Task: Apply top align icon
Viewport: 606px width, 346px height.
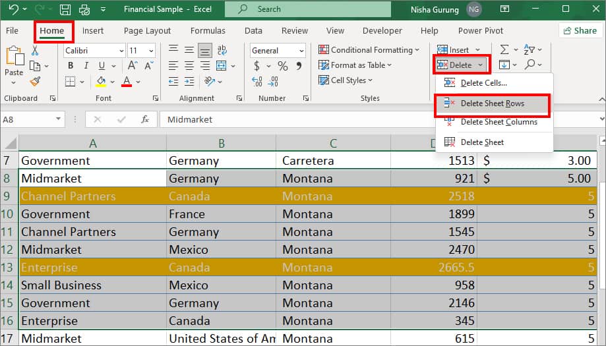Action: (x=173, y=50)
